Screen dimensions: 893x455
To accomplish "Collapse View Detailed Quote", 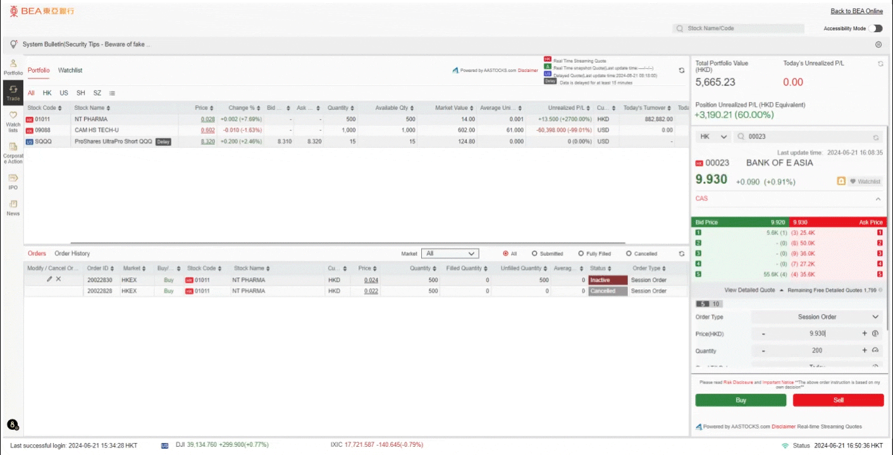I will [x=755, y=290].
